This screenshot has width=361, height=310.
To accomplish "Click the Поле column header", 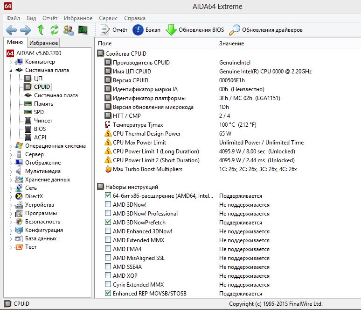I will click(155, 43).
